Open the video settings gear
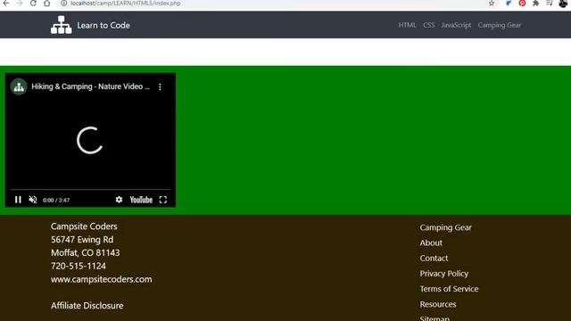This screenshot has width=571, height=321. coord(119,200)
